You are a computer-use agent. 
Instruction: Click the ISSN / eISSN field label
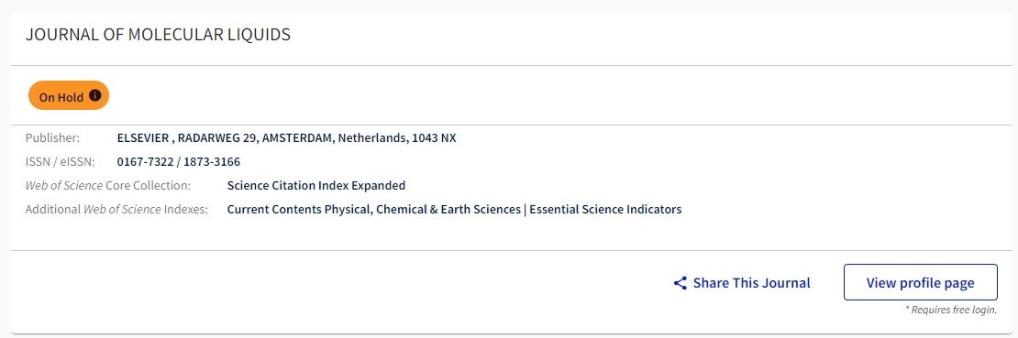[x=60, y=161]
